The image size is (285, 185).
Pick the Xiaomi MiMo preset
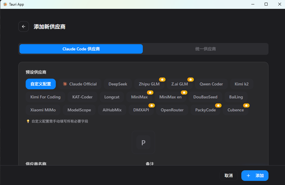click(43, 110)
